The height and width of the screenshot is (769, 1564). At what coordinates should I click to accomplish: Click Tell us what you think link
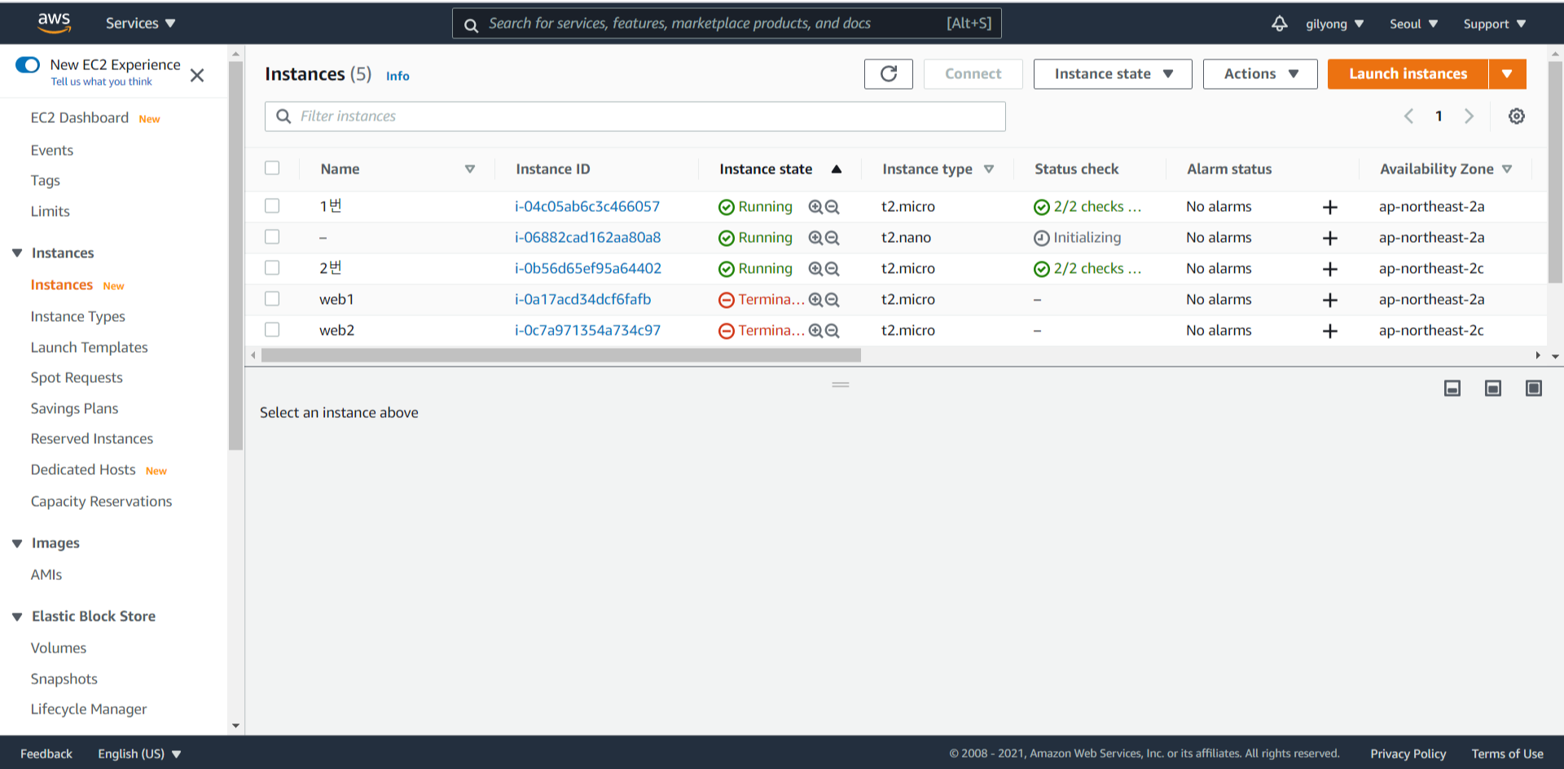click(102, 81)
